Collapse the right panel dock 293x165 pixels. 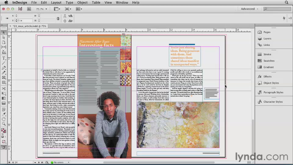291,25
